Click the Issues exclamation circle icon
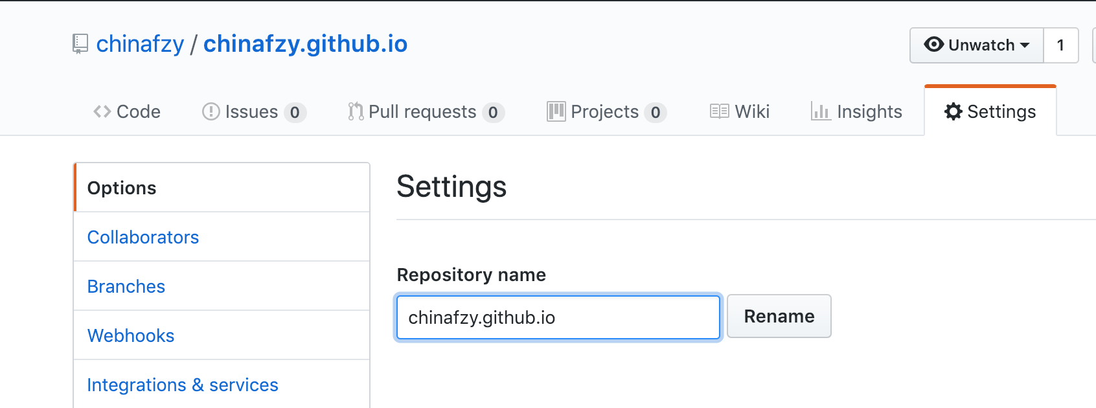This screenshot has width=1096, height=408. (211, 111)
